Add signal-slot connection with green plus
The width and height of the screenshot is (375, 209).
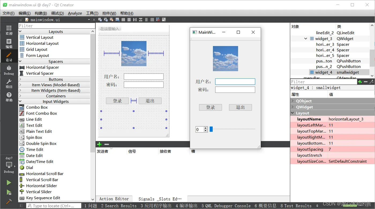coord(99,145)
